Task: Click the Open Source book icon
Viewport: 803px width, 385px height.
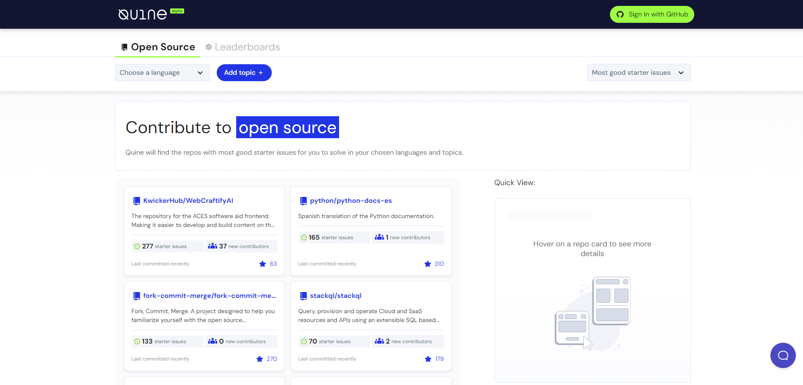Action: pos(124,47)
